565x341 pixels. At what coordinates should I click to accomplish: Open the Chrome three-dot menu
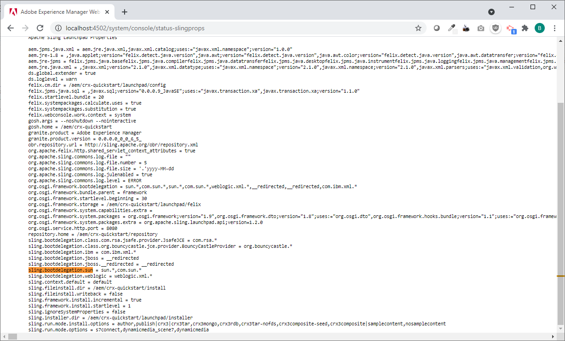point(555,28)
